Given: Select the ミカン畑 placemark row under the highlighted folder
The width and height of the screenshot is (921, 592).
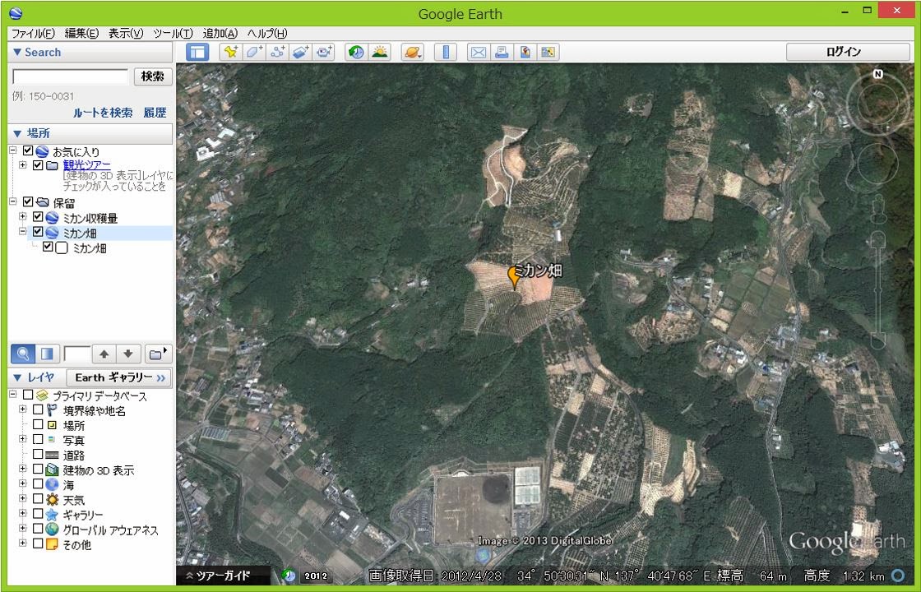Looking at the screenshot, I should click(90, 247).
